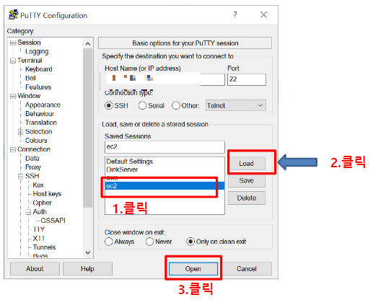Open the Logging category
Screen dimensions: 373x300
click(x=37, y=51)
